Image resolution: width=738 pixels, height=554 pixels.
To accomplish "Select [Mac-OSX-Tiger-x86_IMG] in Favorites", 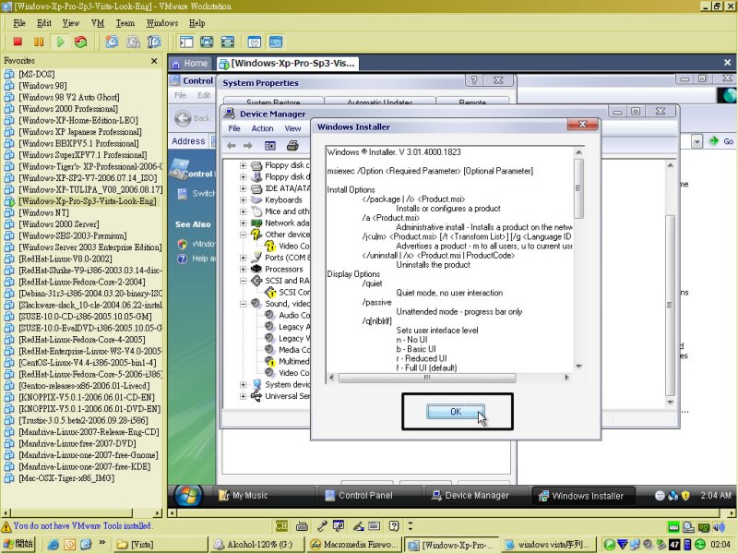I will tap(66, 478).
